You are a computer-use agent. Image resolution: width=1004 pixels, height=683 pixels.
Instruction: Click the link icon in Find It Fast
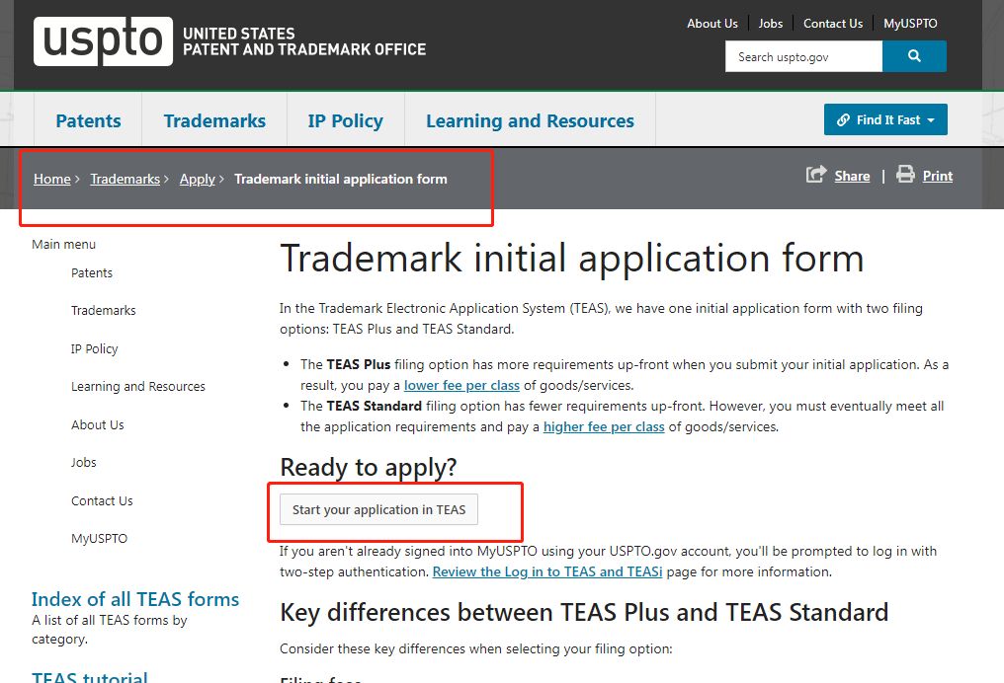point(843,119)
